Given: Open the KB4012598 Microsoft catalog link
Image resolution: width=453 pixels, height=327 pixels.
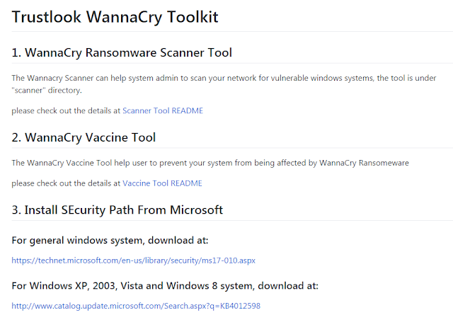Looking at the screenshot, I should tap(136, 306).
